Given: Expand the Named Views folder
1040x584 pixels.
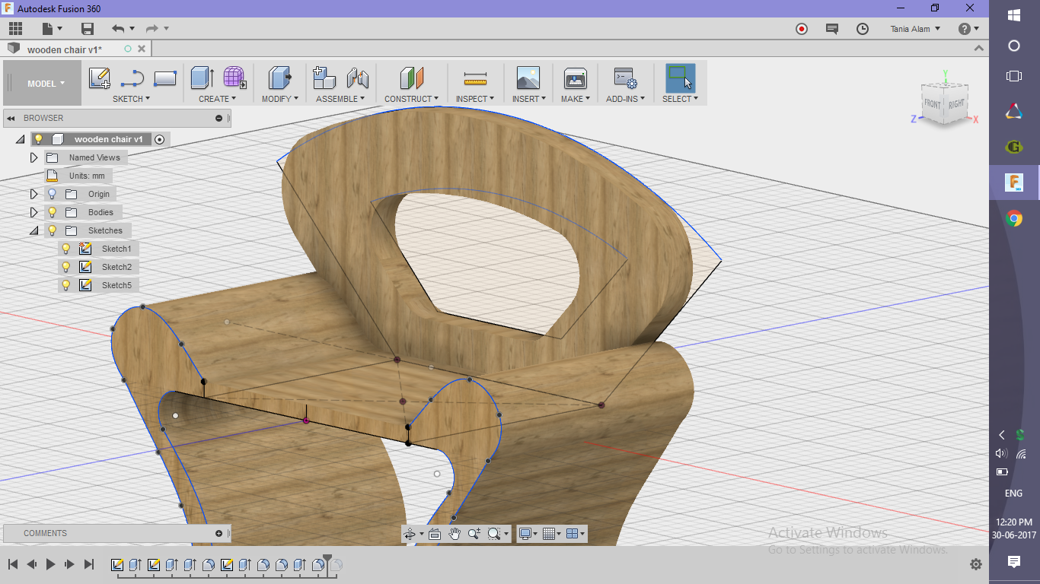Looking at the screenshot, I should (x=33, y=157).
